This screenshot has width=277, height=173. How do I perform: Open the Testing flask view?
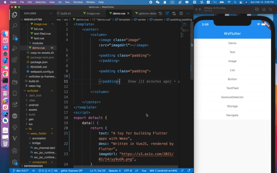pos(15,71)
